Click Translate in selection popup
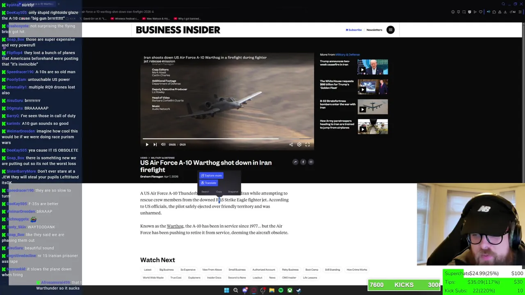This screenshot has height=295, width=525. tap(208, 183)
